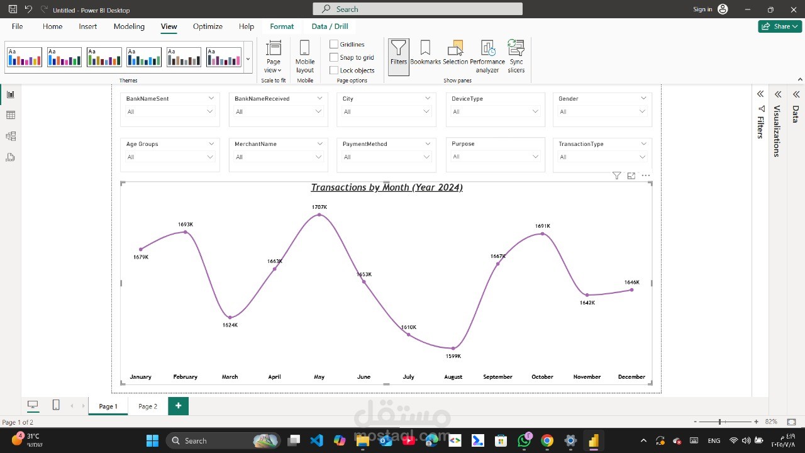Open Model view in left sidebar
805x453 pixels.
[x=11, y=136]
